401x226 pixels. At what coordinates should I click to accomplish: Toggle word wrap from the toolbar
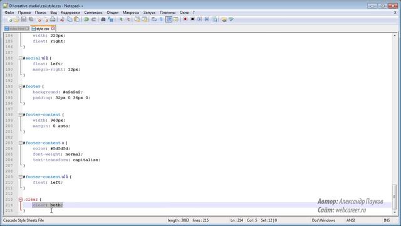(x=154, y=19)
